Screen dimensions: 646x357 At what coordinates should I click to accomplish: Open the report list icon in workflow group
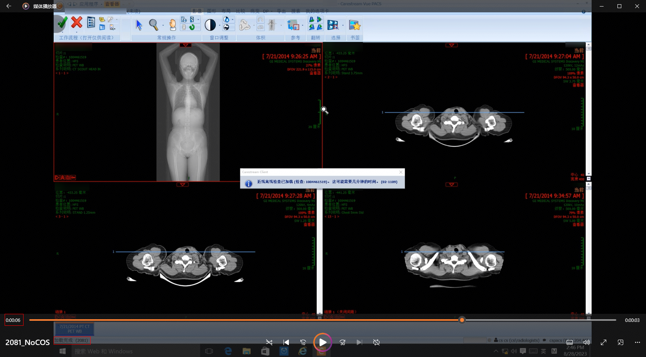click(x=91, y=23)
